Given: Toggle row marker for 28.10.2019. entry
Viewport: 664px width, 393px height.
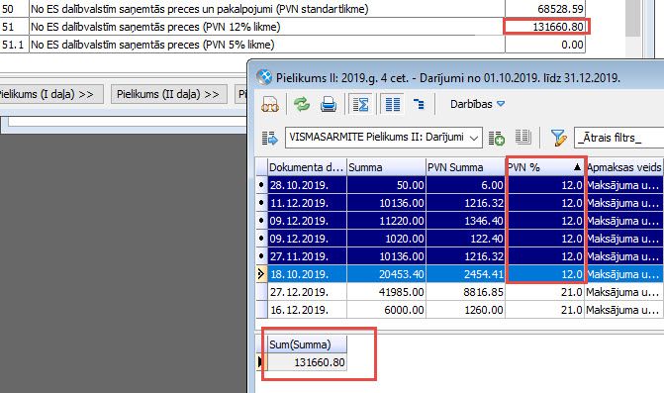Looking at the screenshot, I should click(x=261, y=185).
